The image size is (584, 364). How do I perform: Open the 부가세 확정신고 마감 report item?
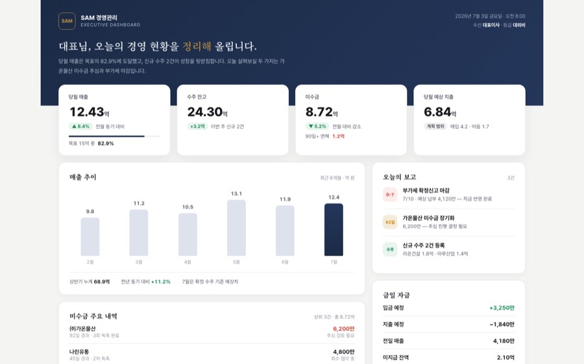[x=449, y=195]
